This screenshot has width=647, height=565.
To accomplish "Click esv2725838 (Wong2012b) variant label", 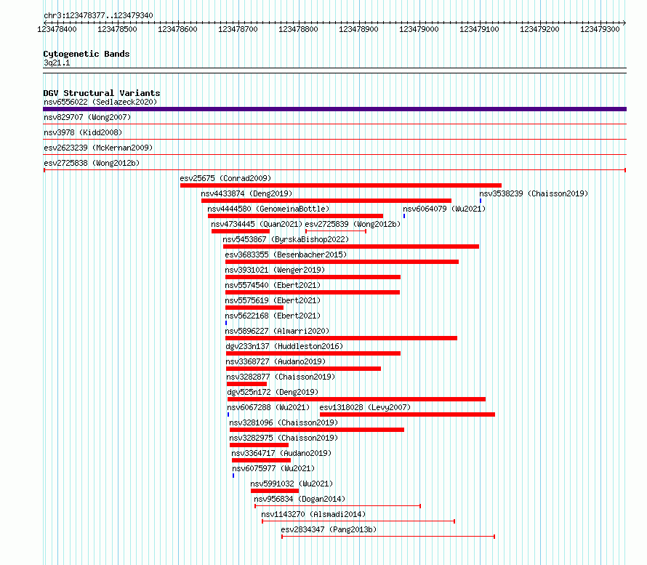I will pyautogui.click(x=92, y=163).
